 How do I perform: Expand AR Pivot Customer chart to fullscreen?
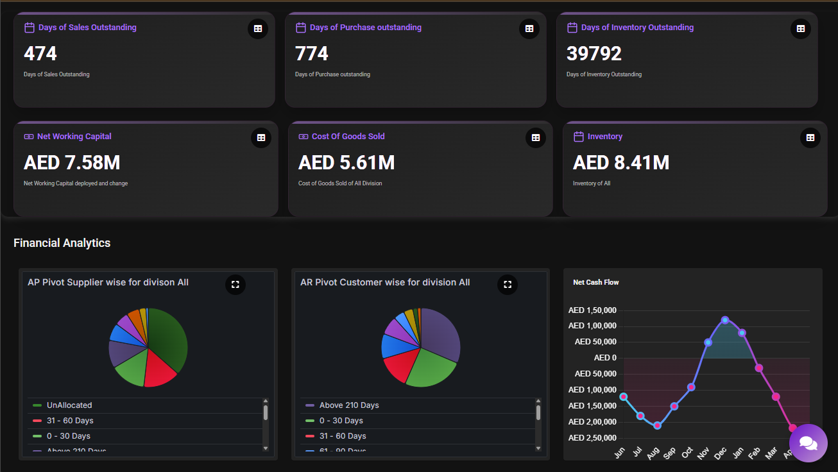(508, 284)
